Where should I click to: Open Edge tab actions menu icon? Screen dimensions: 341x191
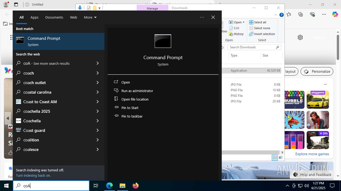pos(16,5)
